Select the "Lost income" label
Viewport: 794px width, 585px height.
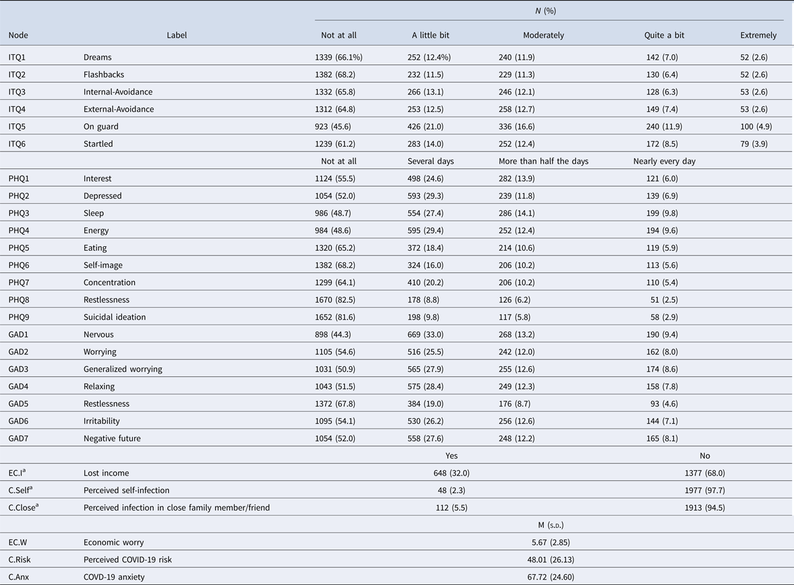tap(107, 473)
